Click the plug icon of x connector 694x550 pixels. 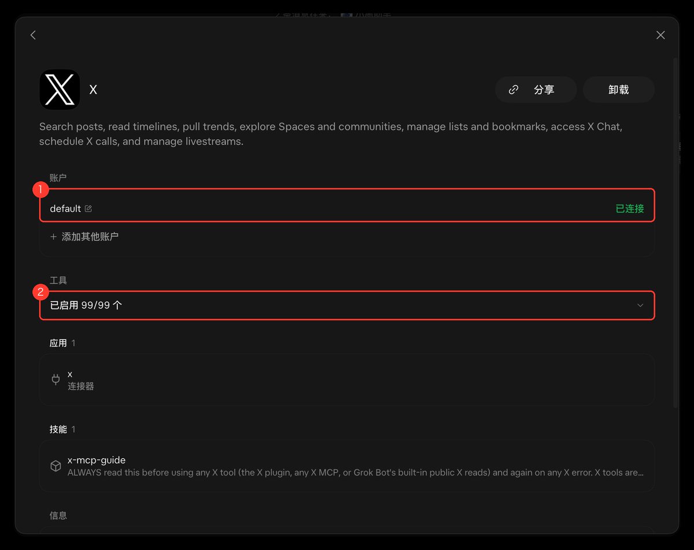pos(56,380)
